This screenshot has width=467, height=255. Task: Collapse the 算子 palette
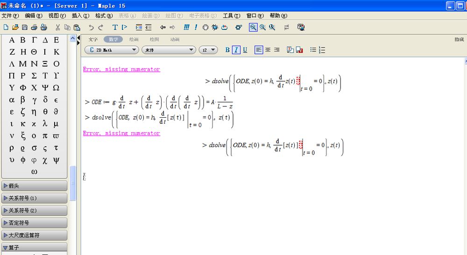point(34,248)
